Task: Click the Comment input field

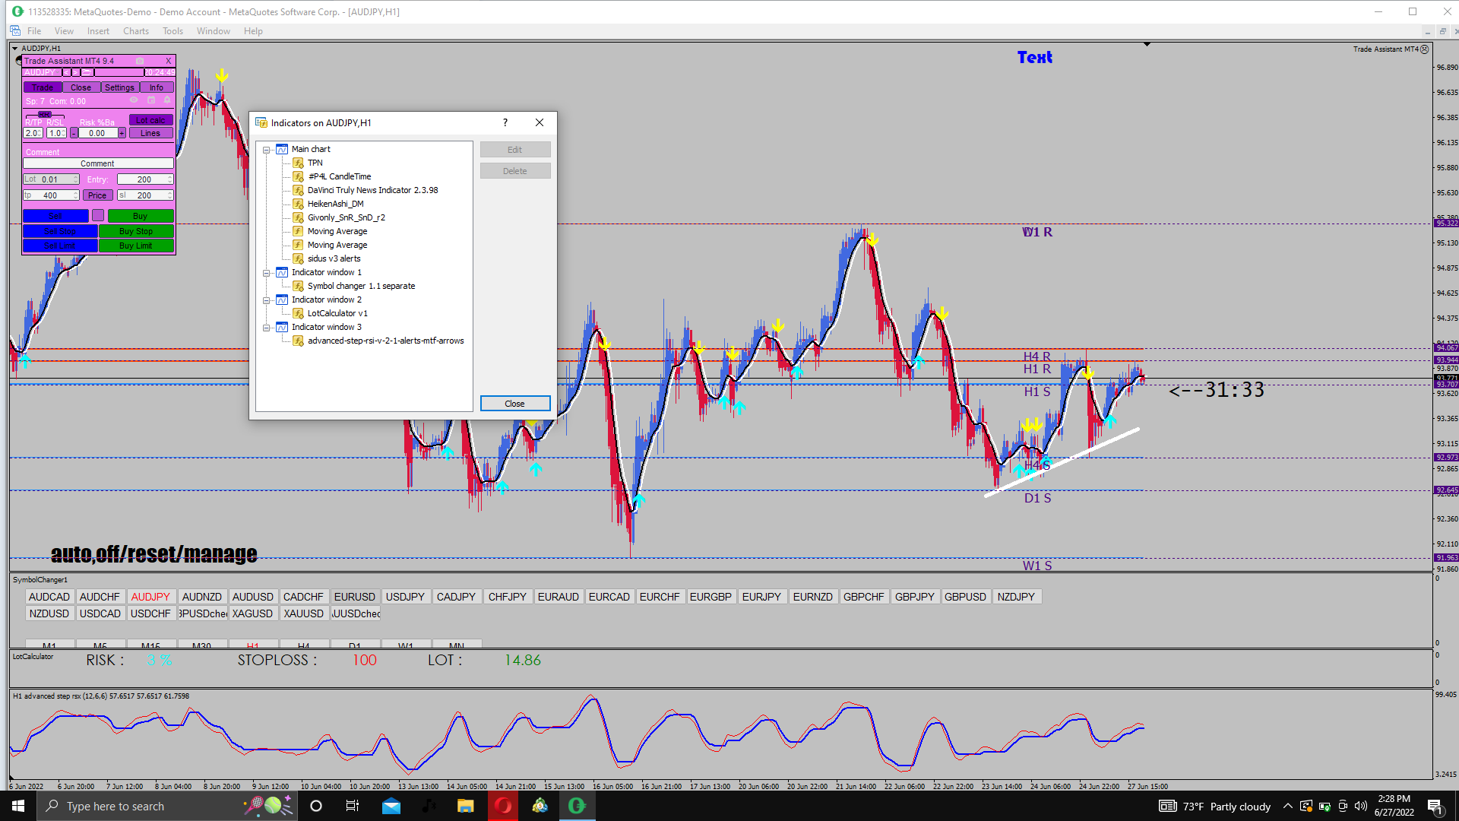Action: pos(98,163)
